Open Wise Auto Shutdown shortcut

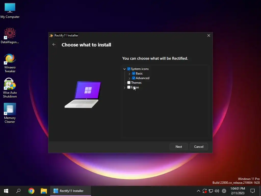coord(10,88)
